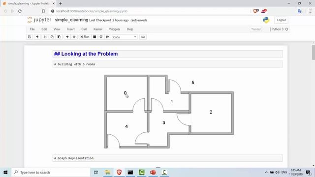315x177 pixels.
Task: Run the selected cell
Action: coord(85,37)
